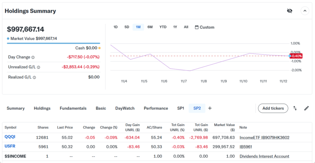Open the QQQI ticker link

10,137
